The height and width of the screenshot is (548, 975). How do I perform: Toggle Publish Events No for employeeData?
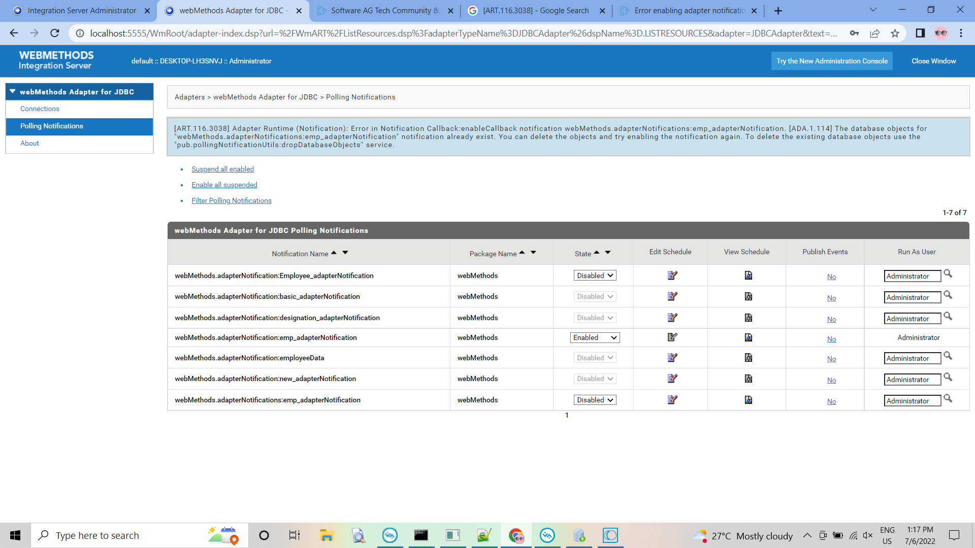(831, 359)
